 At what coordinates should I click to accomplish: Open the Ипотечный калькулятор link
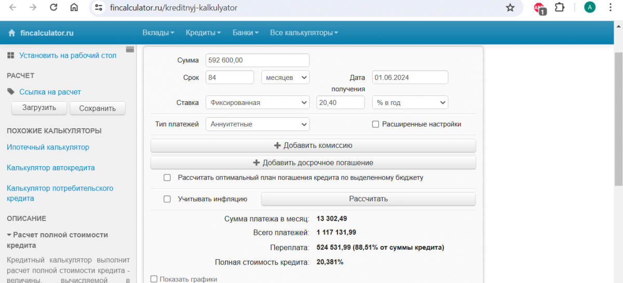coord(48,147)
